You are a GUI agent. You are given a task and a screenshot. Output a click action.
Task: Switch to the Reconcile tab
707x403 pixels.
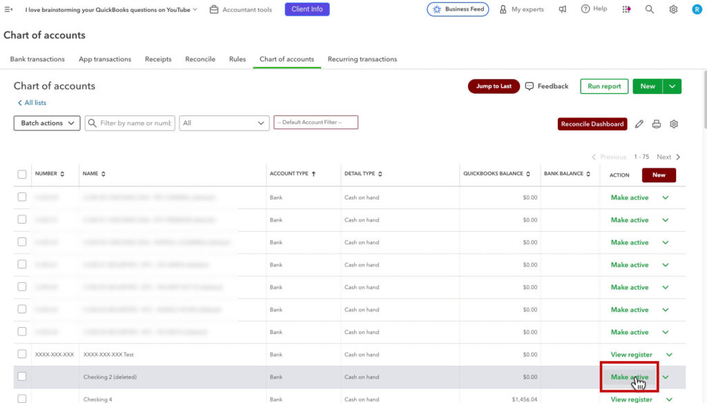[200, 59]
